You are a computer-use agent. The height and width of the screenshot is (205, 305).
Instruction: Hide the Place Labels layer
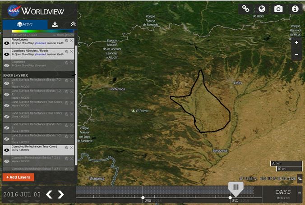click(7, 43)
